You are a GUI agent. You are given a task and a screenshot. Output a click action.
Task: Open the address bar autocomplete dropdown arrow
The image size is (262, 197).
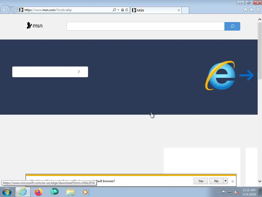118,10
